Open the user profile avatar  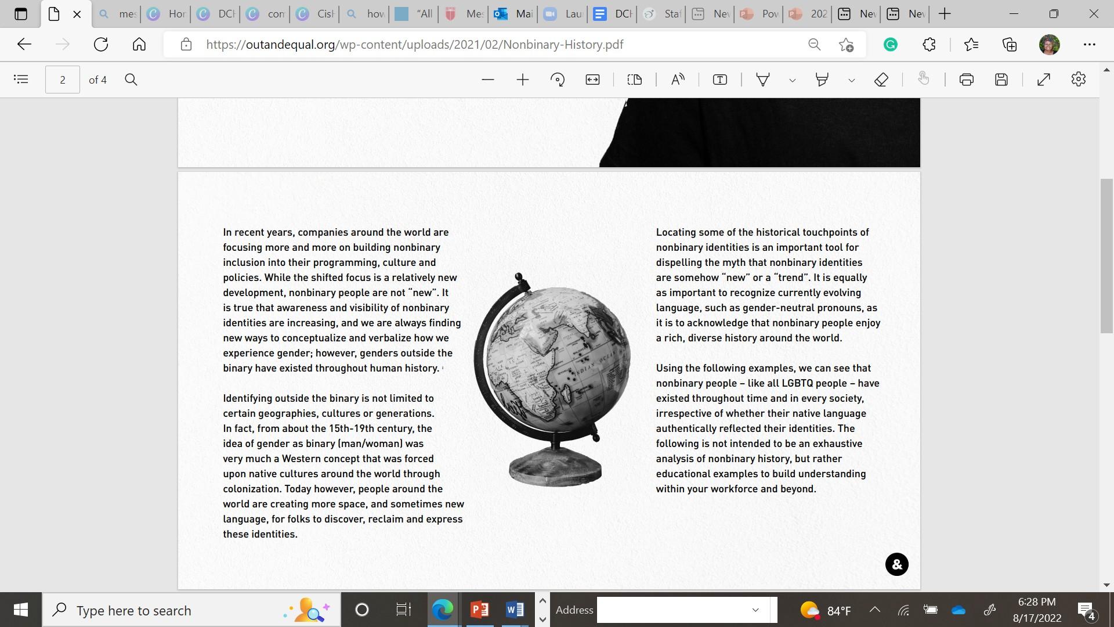tap(1049, 44)
